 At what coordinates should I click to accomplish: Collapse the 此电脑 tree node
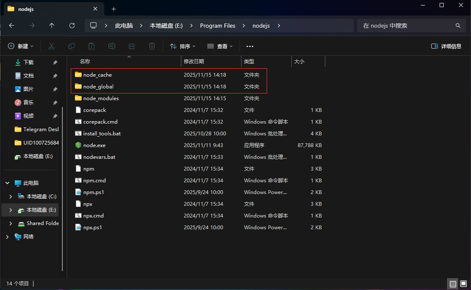[x=7, y=183]
